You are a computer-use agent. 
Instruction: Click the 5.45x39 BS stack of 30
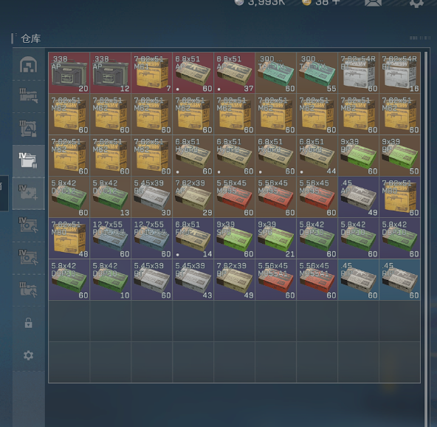coord(152,197)
